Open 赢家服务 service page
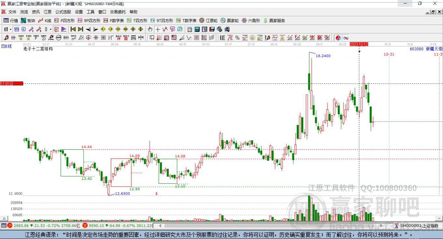 click(x=274, y=21)
